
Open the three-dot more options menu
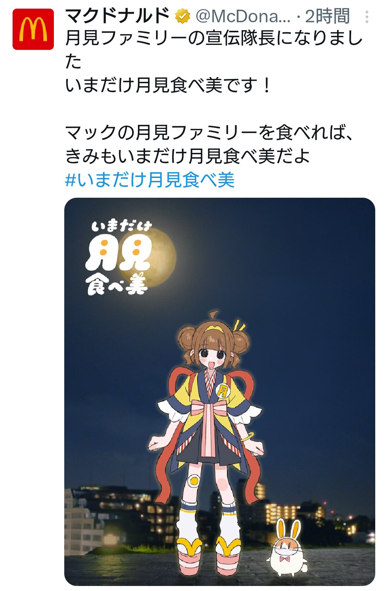367,17
